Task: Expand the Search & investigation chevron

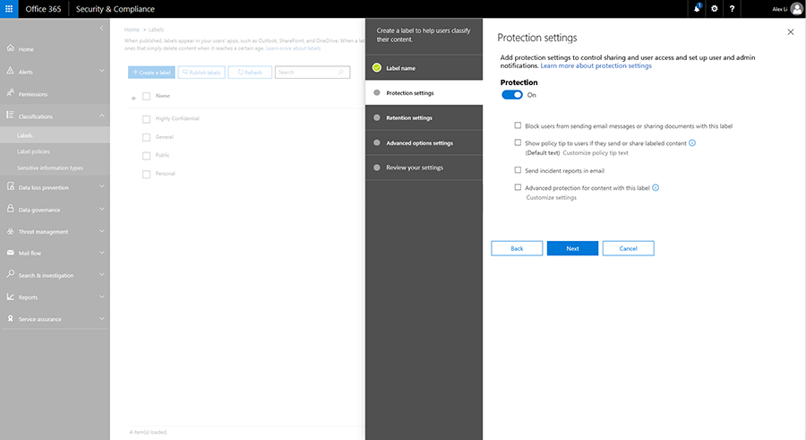Action: coord(102,275)
